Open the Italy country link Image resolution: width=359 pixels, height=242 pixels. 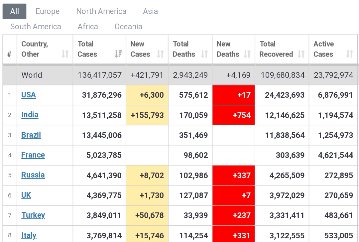29,235
